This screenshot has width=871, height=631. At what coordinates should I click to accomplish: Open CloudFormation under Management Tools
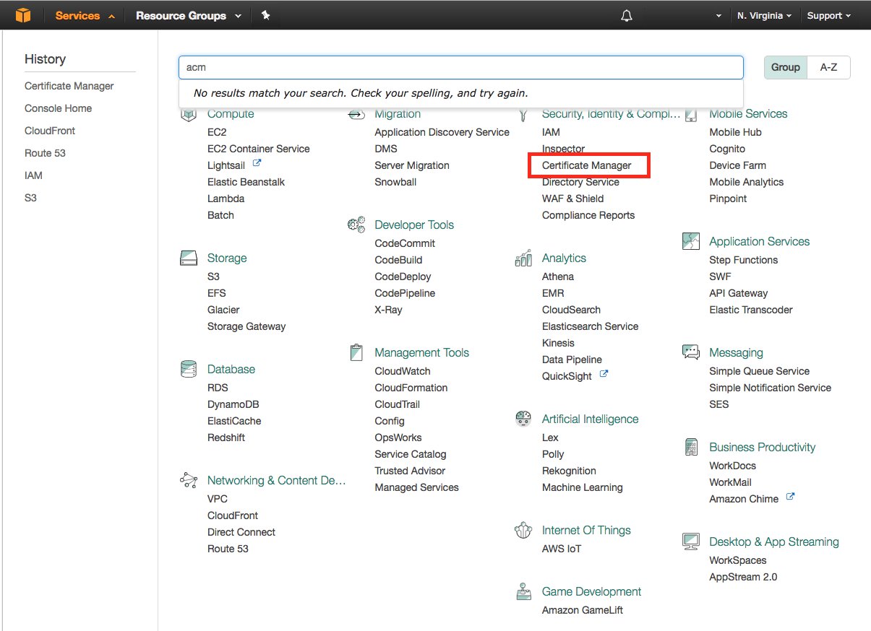tap(411, 388)
